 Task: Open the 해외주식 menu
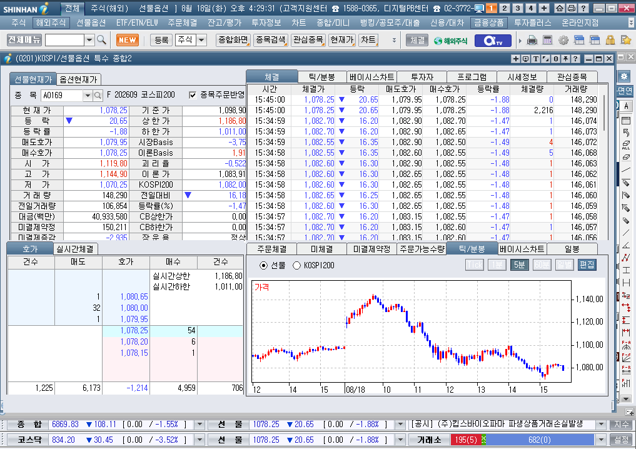(51, 23)
